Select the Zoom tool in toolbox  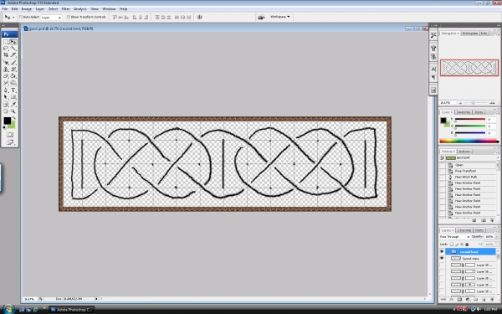pyautogui.click(x=13, y=111)
